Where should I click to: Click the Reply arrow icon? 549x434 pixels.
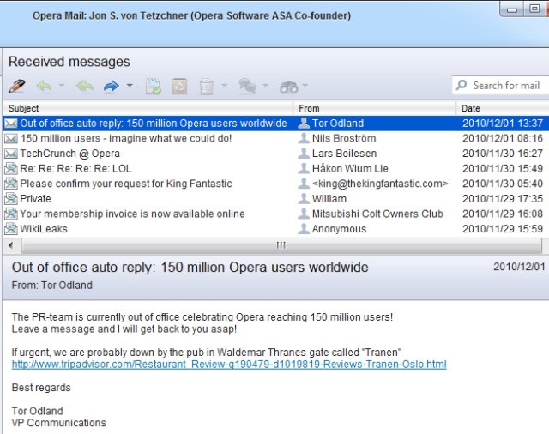(44, 86)
